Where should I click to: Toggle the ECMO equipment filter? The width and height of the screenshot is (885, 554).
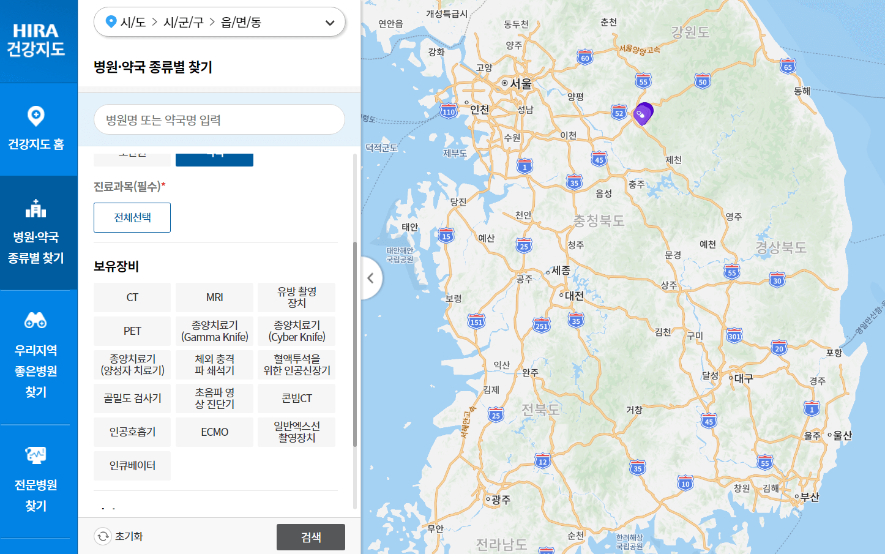coord(214,432)
